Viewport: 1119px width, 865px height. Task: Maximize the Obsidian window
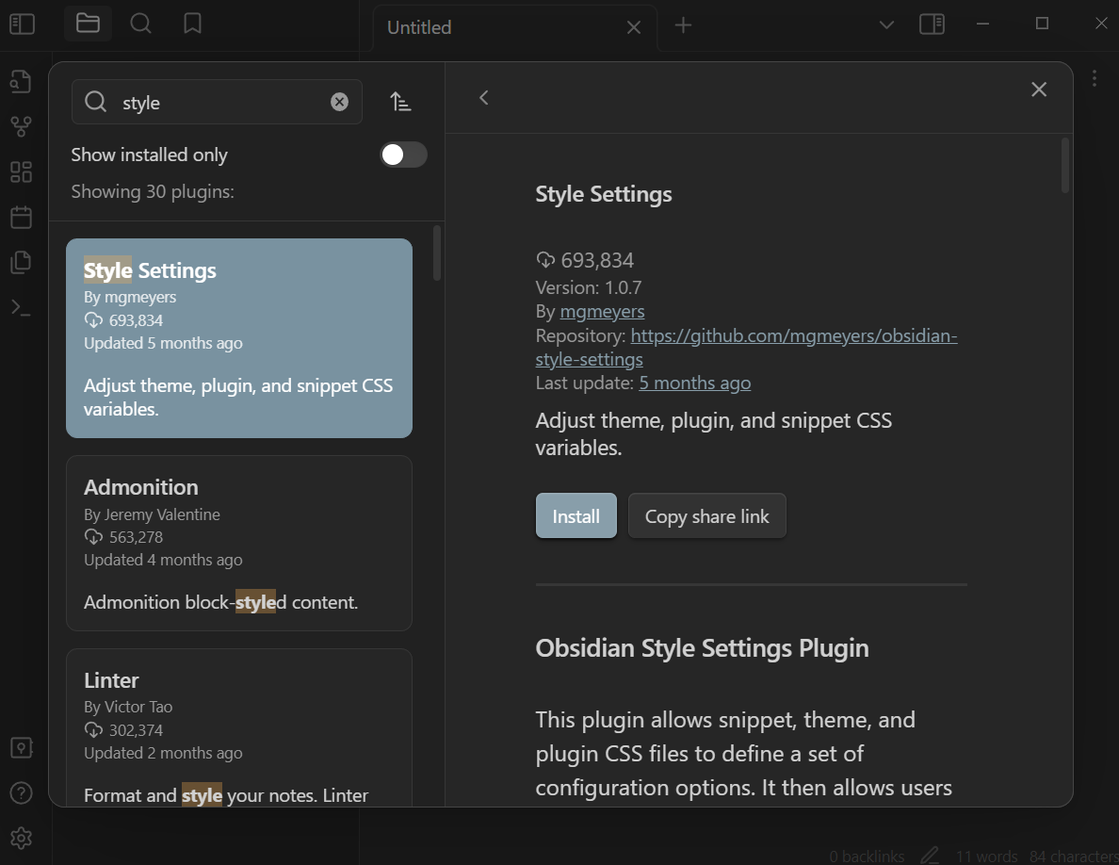pyautogui.click(x=1041, y=24)
